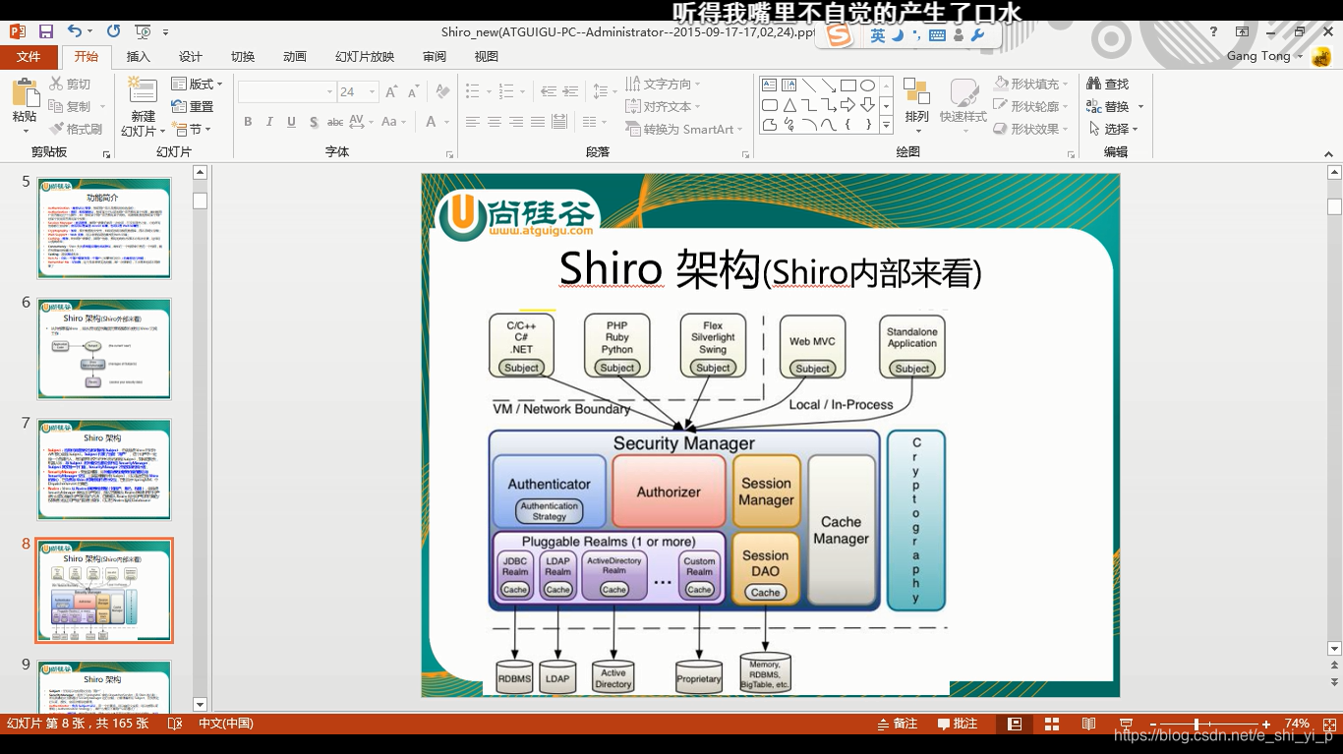Toggle Underline formatting
Viewport: 1343px width, 754px height.
tap(292, 122)
